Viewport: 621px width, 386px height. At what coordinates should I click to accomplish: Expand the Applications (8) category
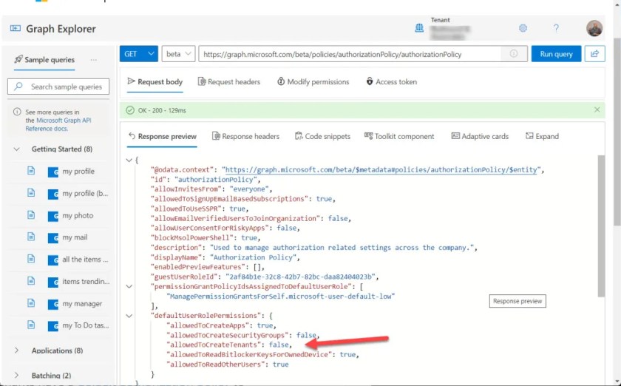click(x=16, y=351)
